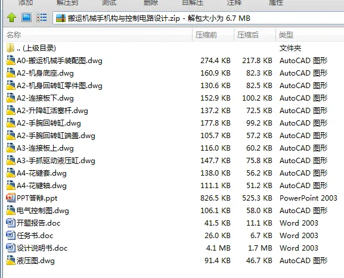Click the 91.4 KB size cell
The height and width of the screenshot is (278, 344).
point(218,260)
